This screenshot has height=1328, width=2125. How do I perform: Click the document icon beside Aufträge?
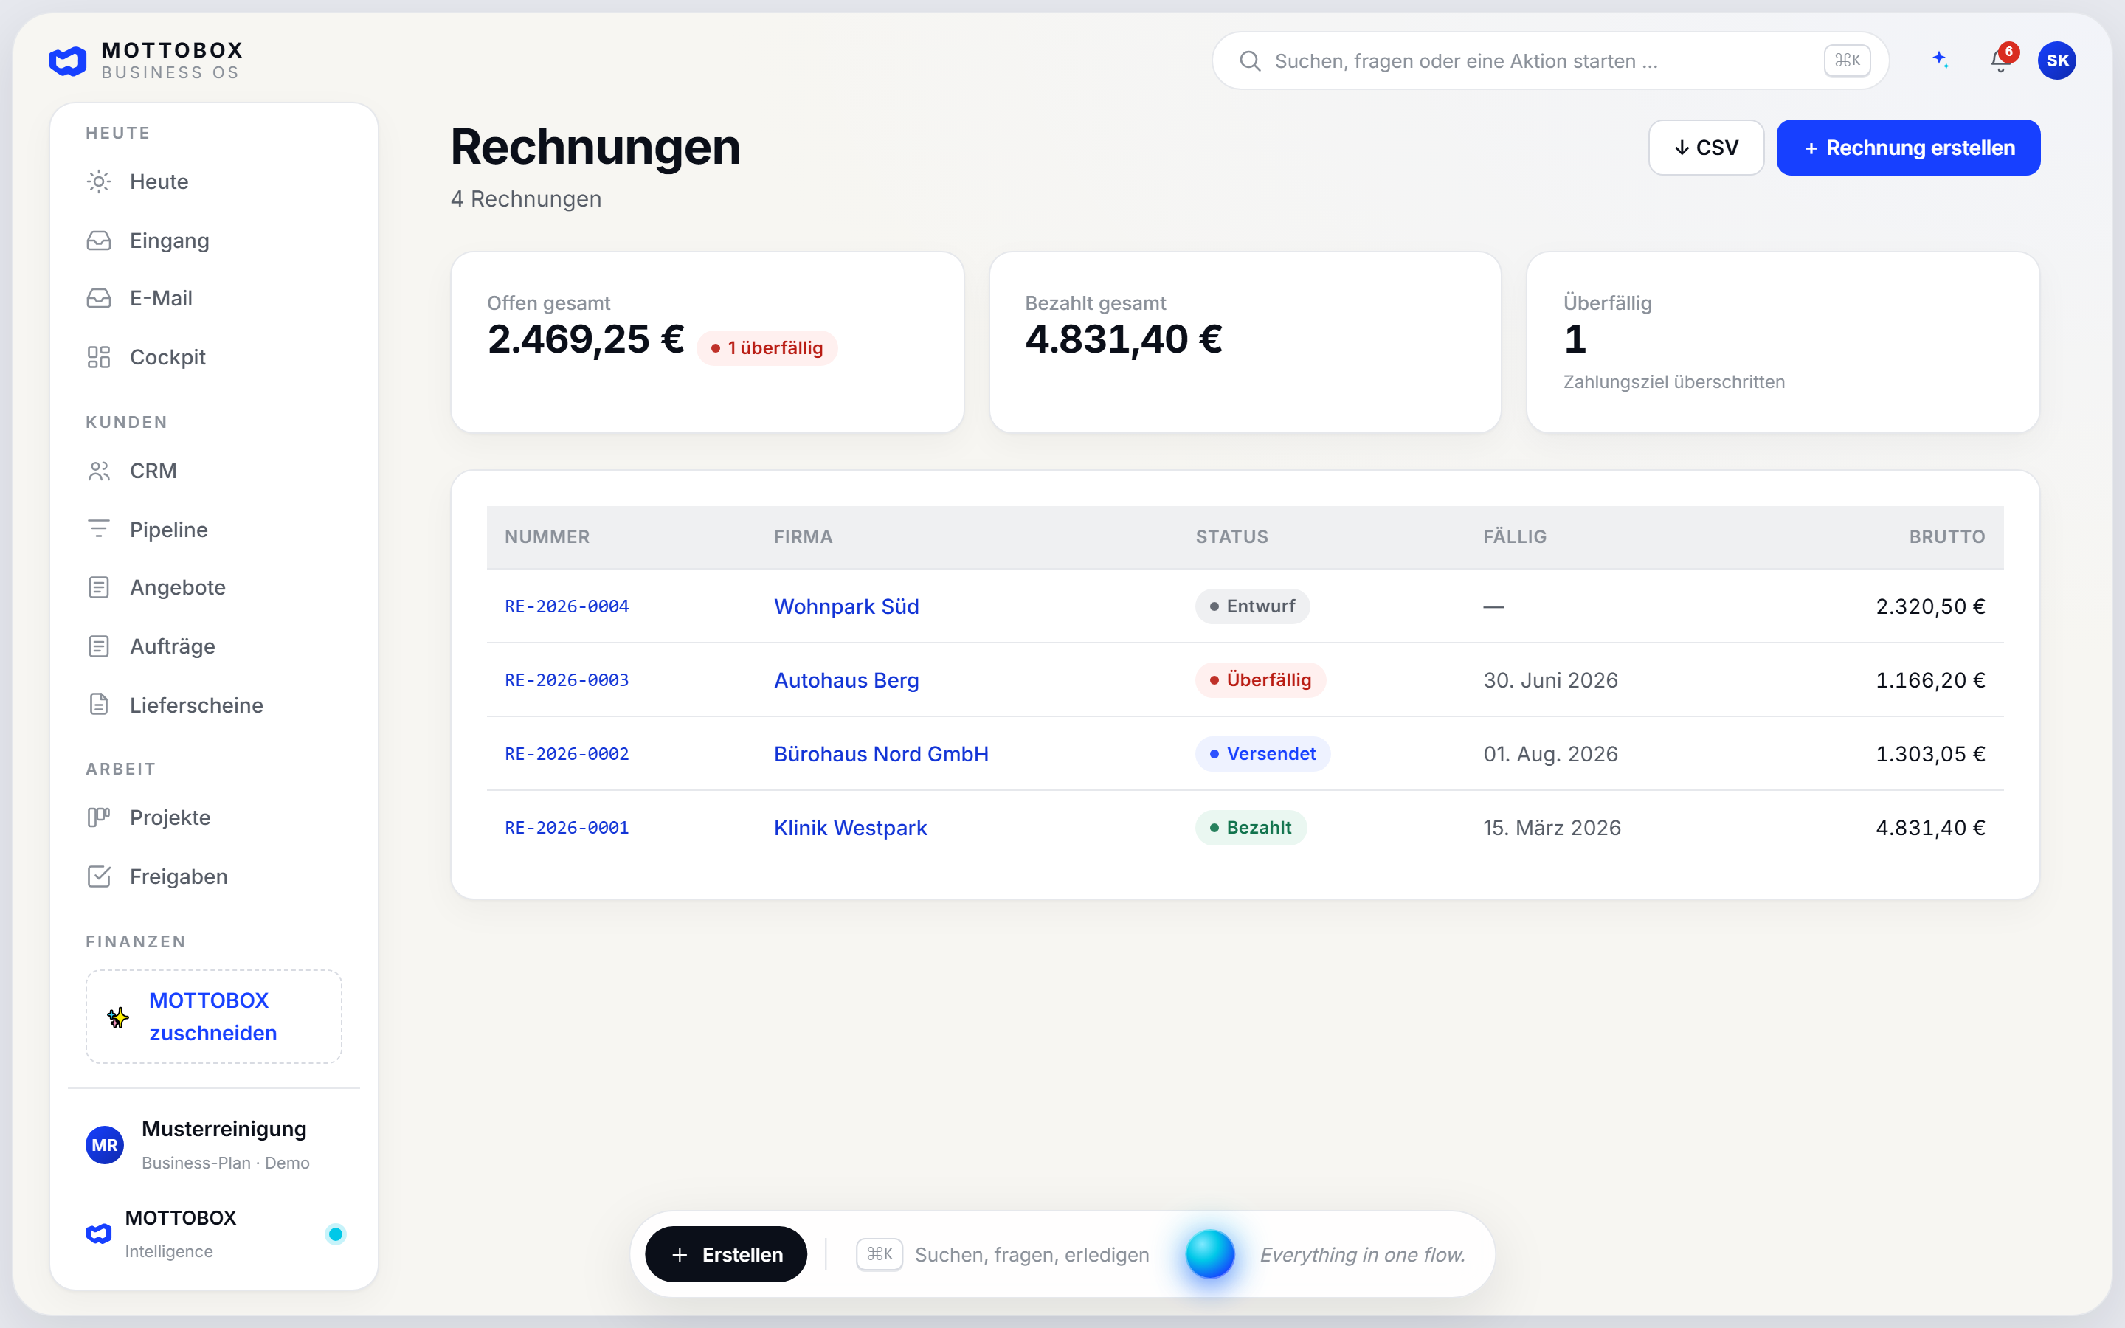[x=99, y=646]
